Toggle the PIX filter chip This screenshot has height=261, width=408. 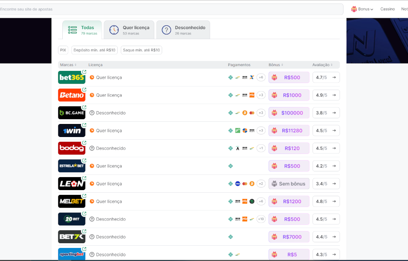[x=63, y=50]
